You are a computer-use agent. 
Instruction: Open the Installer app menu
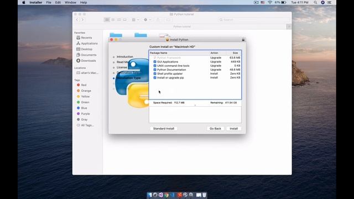click(36, 2)
